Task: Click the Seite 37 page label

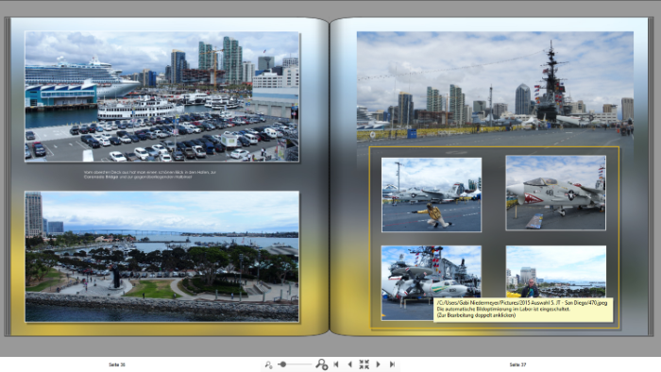Action: [x=517, y=364]
